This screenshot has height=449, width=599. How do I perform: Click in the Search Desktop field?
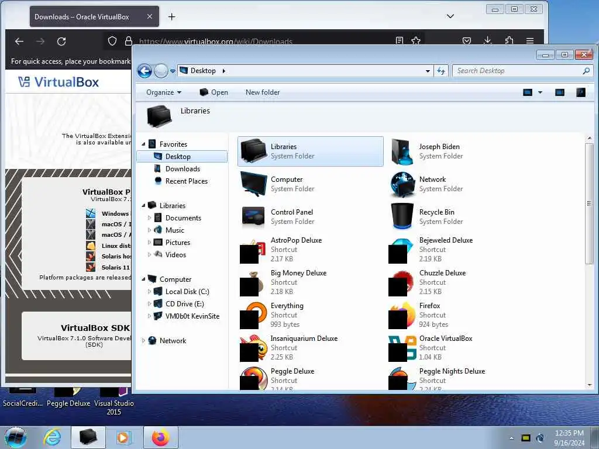(522, 71)
